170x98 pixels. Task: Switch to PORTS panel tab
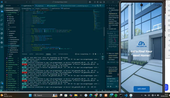54,54
